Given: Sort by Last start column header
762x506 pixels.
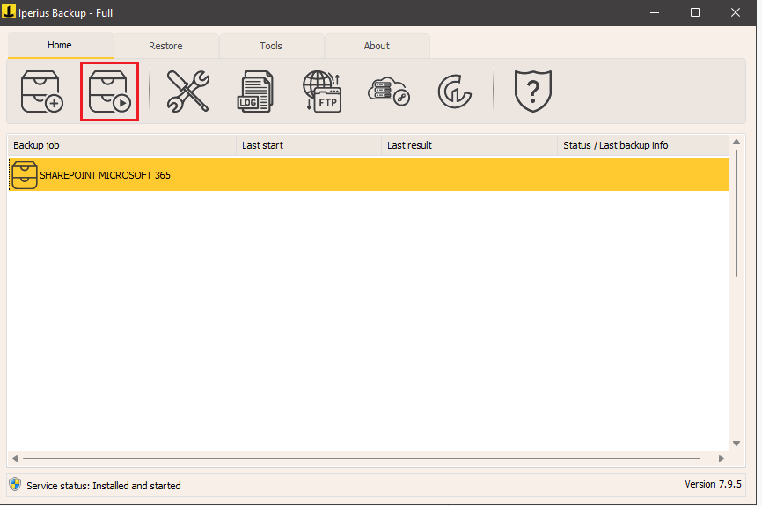Looking at the screenshot, I should click(x=309, y=145).
